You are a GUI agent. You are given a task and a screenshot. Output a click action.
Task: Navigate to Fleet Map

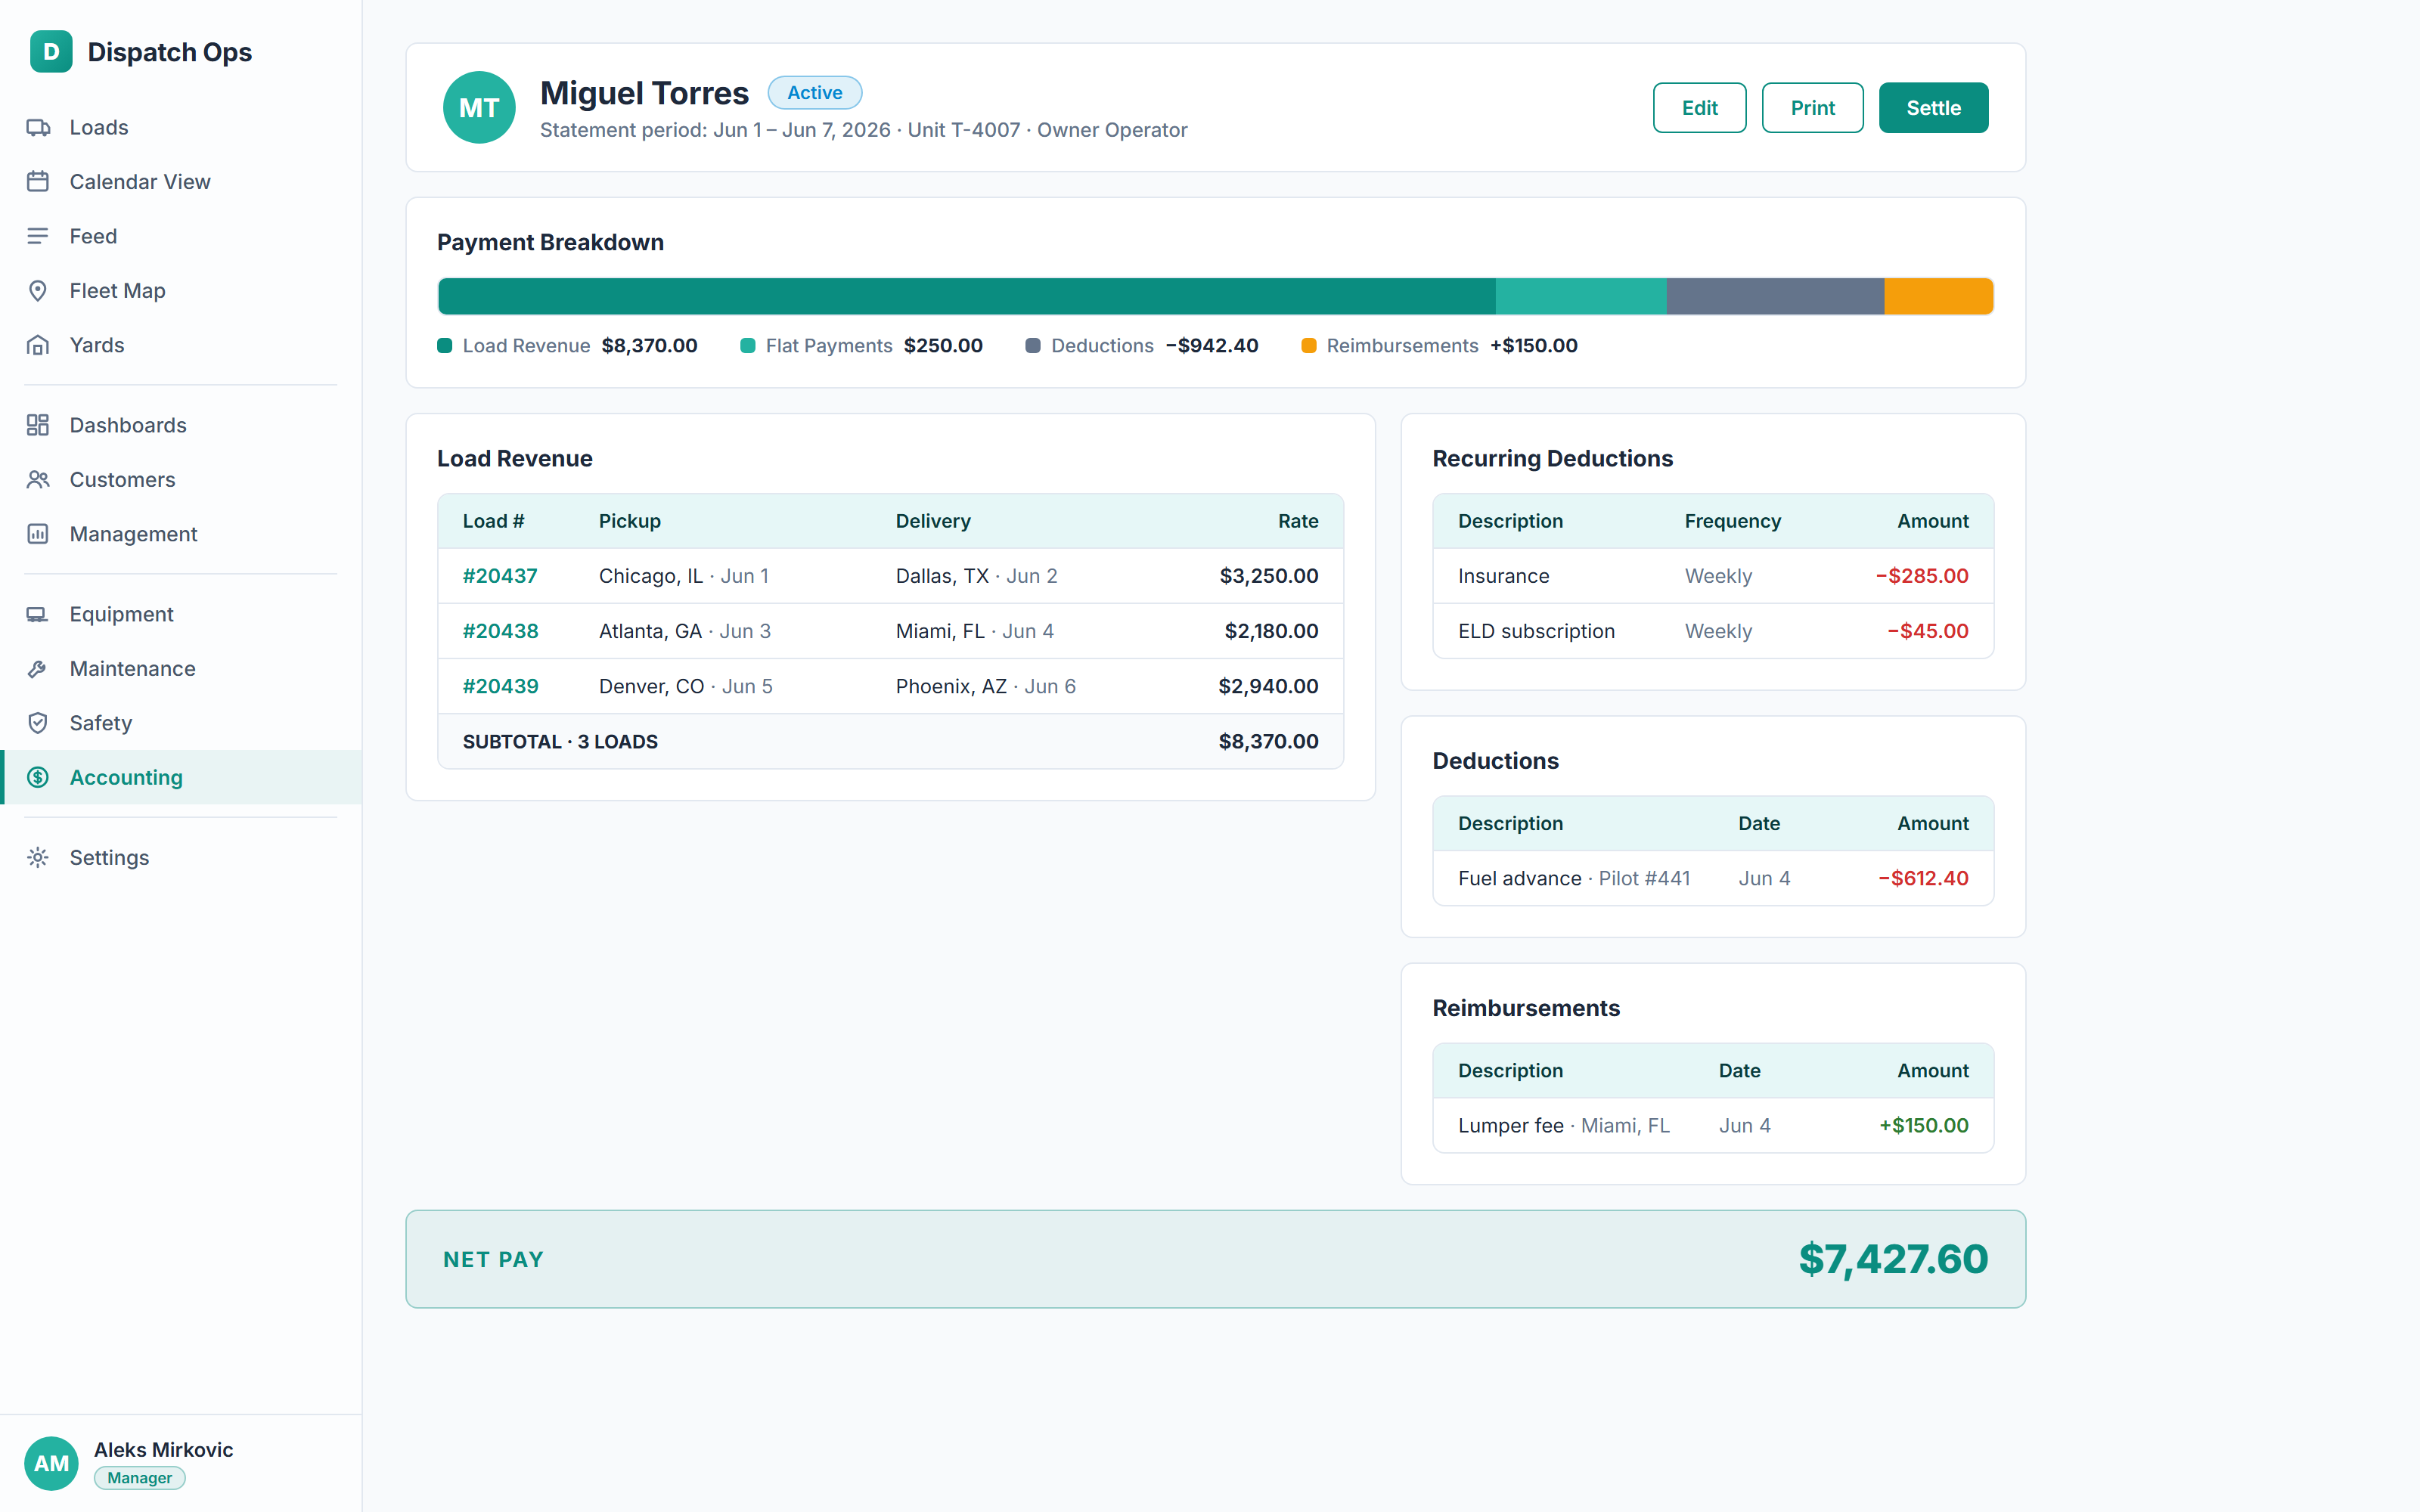click(x=181, y=291)
